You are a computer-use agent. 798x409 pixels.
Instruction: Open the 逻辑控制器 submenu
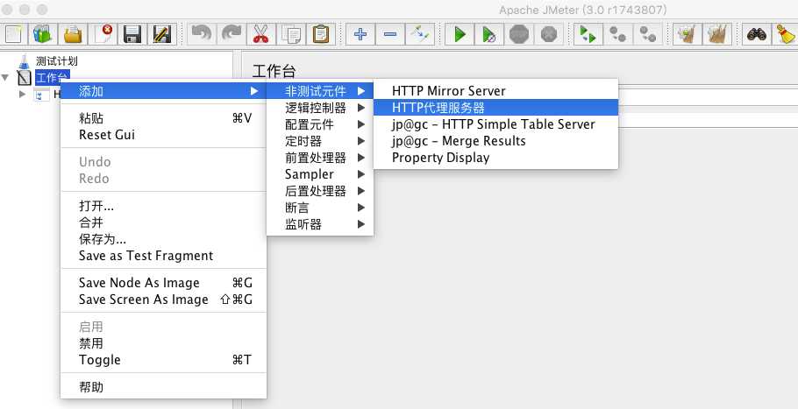(x=319, y=108)
